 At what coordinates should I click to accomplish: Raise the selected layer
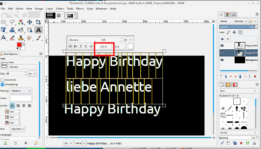pos(231,76)
